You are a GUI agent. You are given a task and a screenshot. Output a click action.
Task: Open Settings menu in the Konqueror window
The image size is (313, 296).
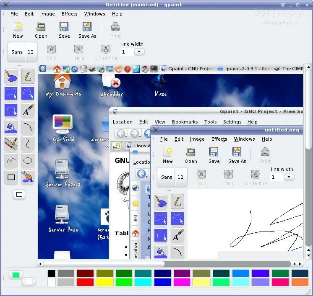click(x=232, y=122)
